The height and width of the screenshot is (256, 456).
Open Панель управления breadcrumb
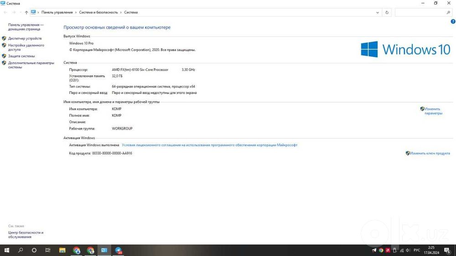pyautogui.click(x=57, y=12)
